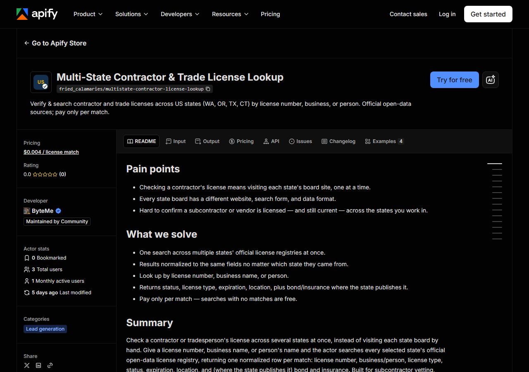Copy share link icon
Viewport: 529px width, 372px height.
tap(50, 365)
